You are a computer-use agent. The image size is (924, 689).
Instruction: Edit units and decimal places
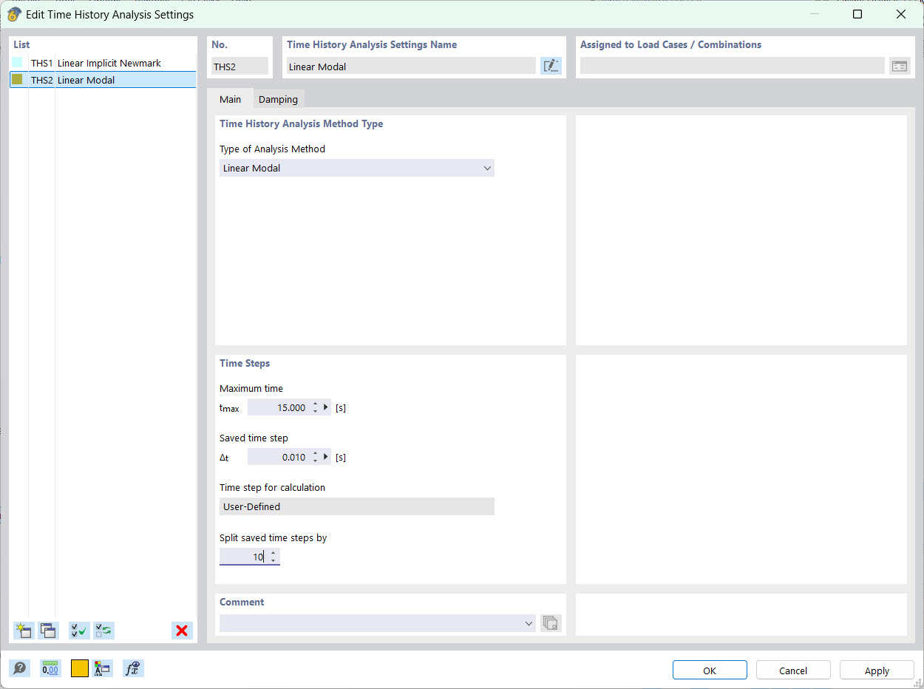[50, 668]
